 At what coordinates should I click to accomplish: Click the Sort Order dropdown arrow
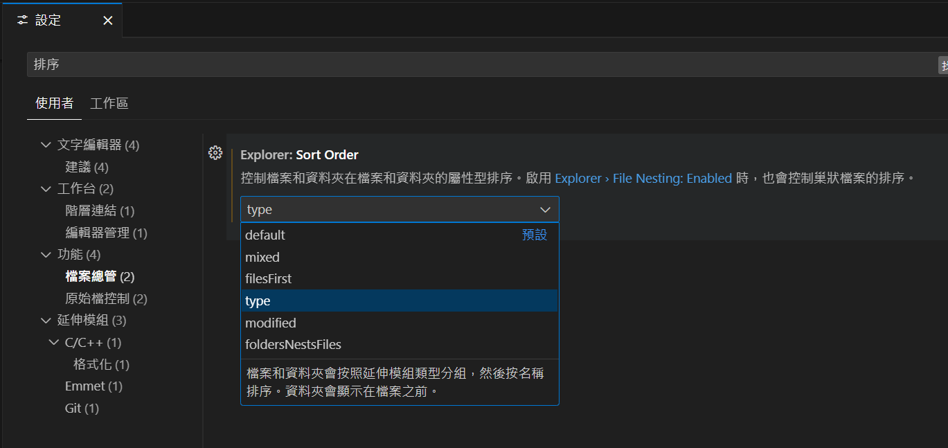coord(545,209)
